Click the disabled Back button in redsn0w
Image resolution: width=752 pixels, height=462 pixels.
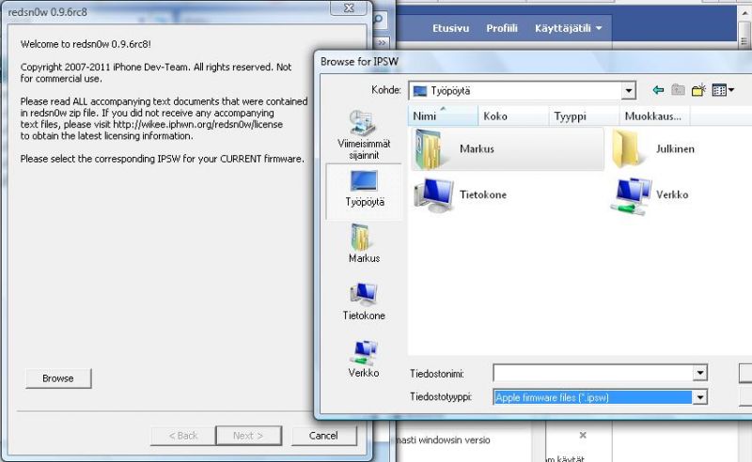[x=182, y=436]
